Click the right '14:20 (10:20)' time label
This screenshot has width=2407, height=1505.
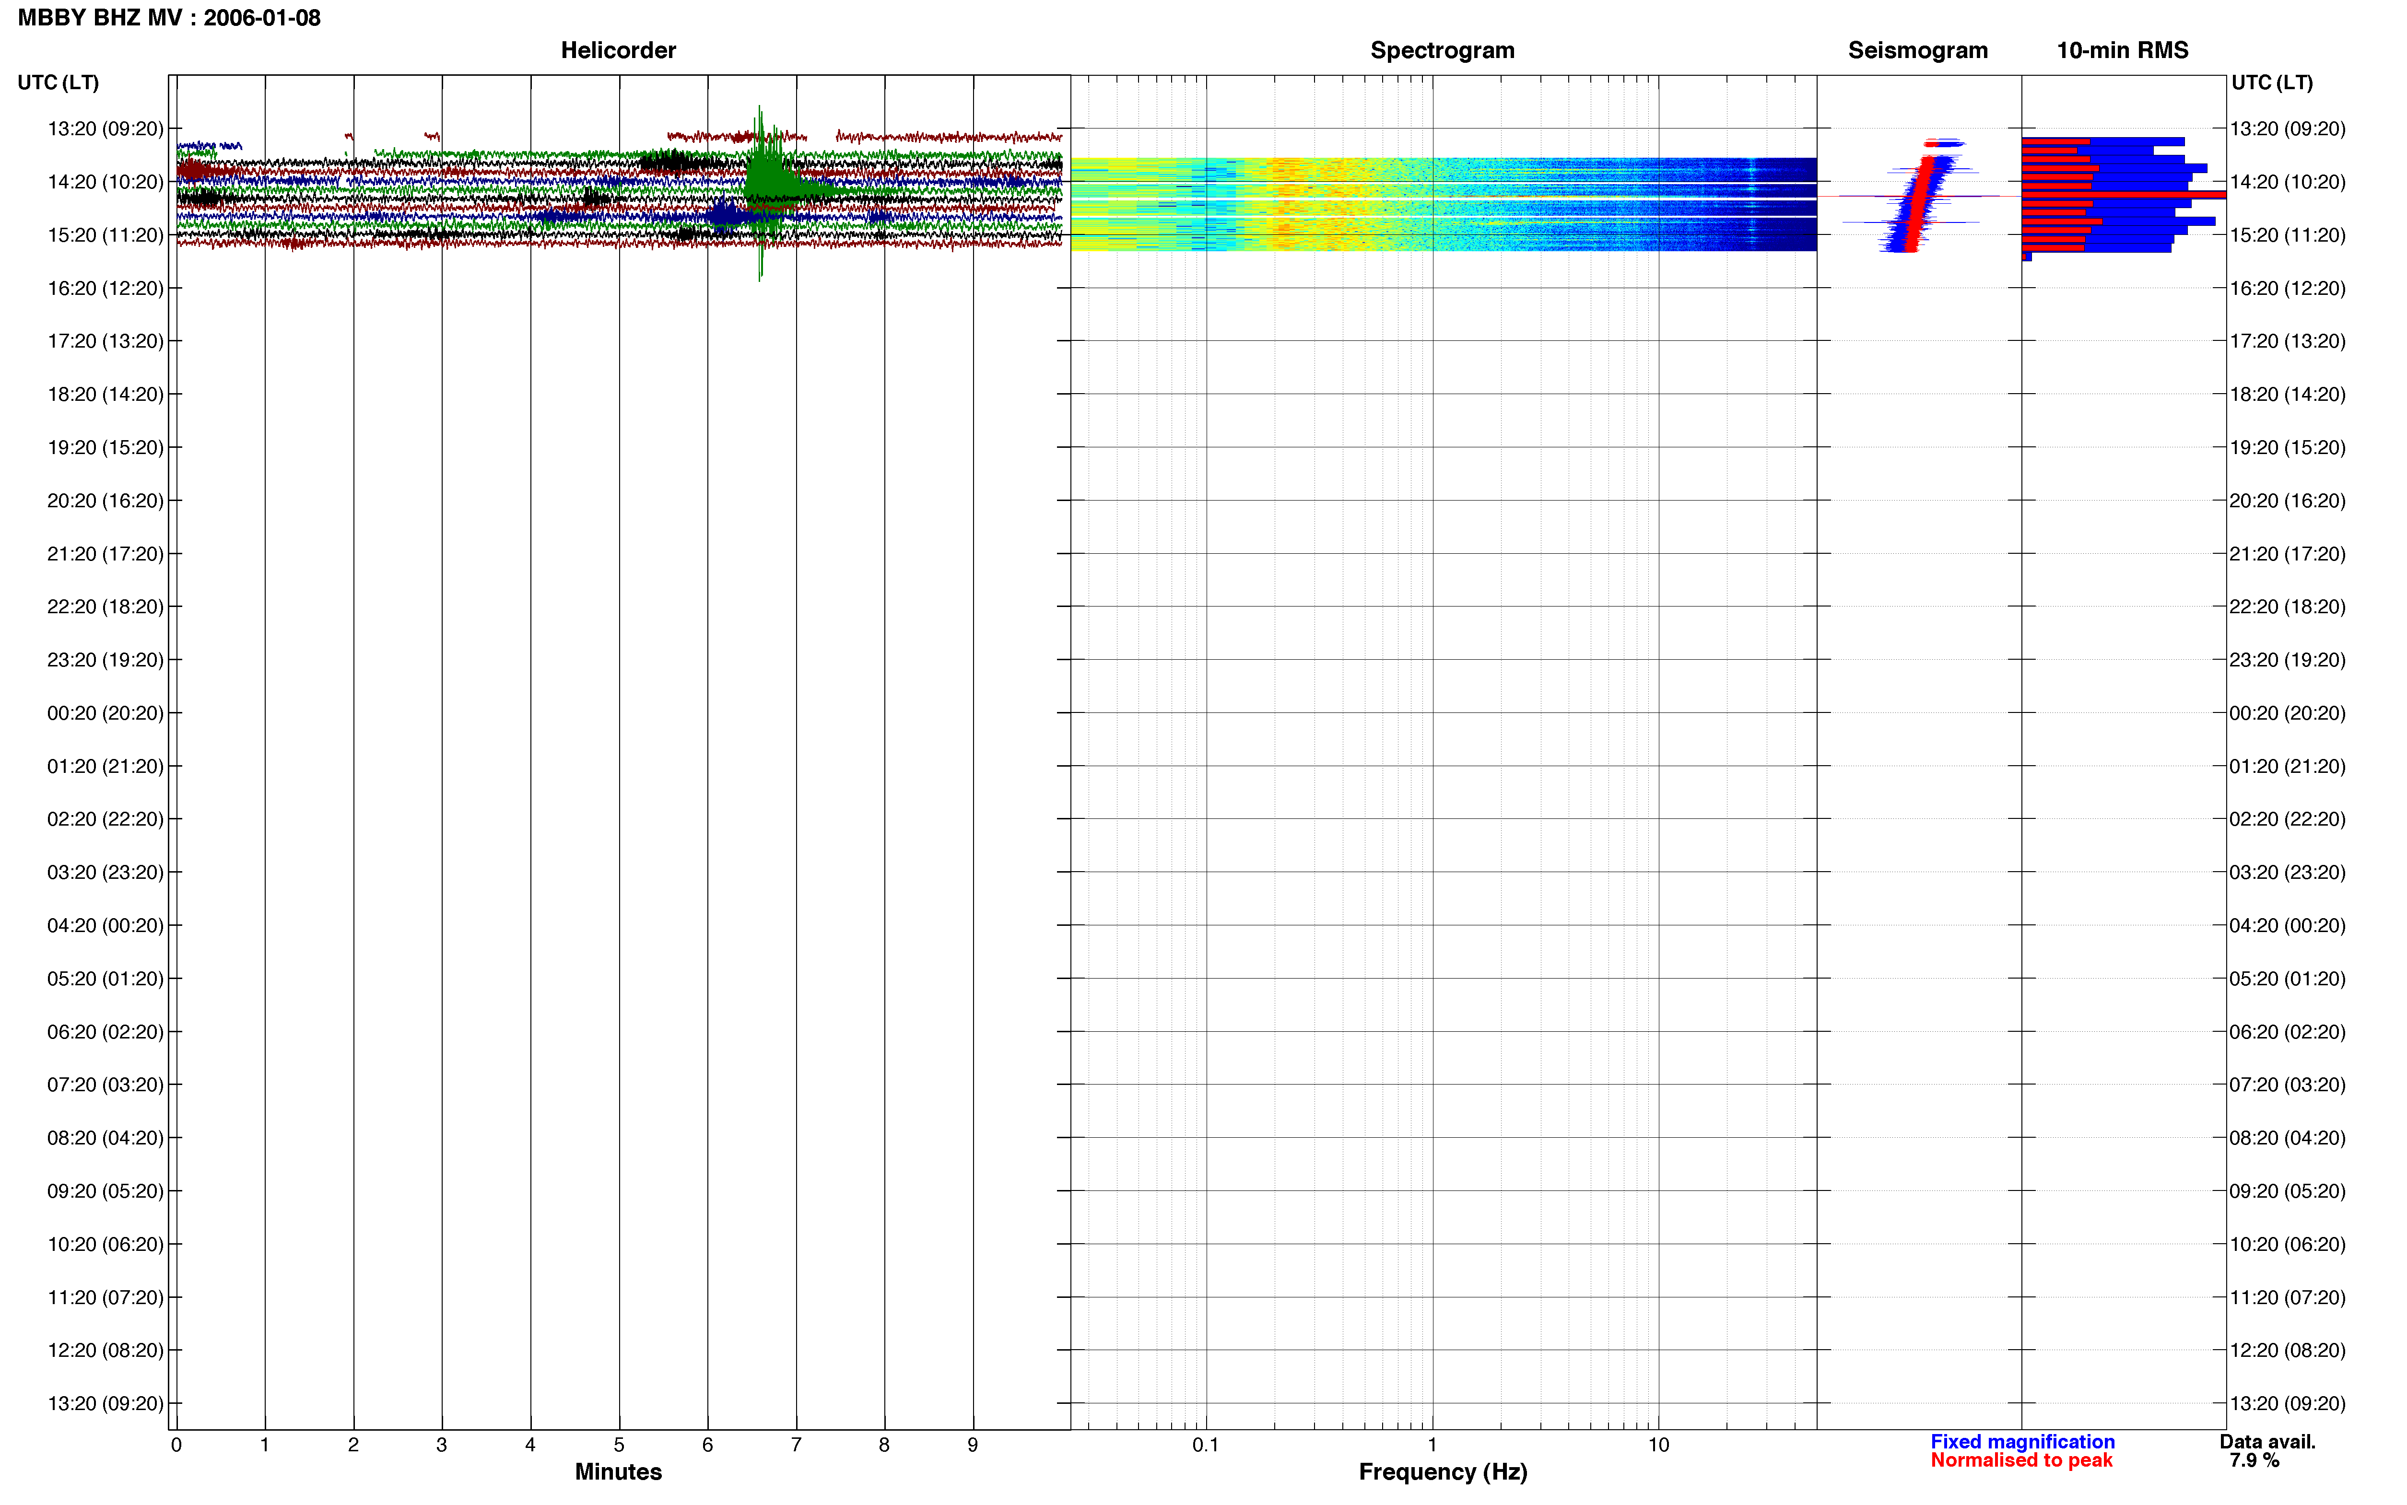pyautogui.click(x=2288, y=181)
